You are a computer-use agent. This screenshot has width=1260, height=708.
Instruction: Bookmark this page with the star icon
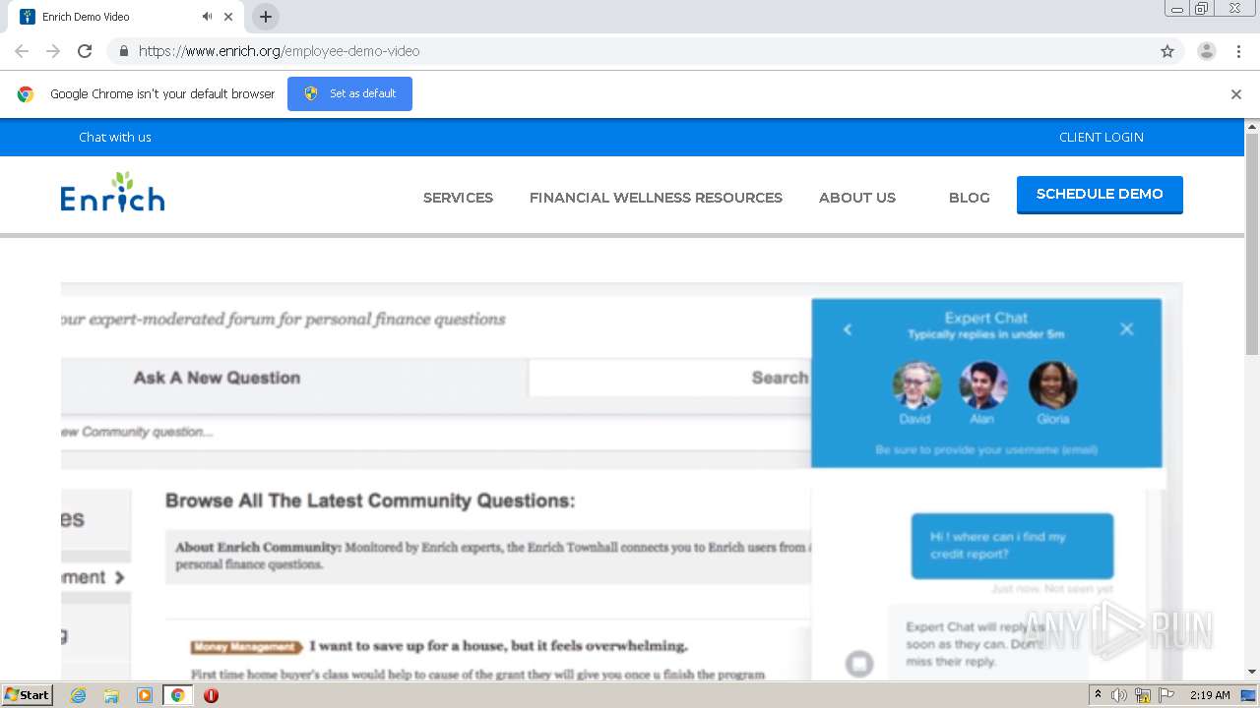pos(1167,51)
